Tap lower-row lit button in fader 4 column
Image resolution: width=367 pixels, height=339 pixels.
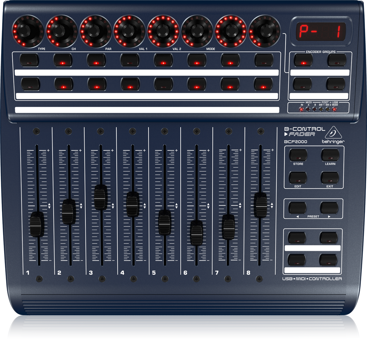(x=130, y=84)
